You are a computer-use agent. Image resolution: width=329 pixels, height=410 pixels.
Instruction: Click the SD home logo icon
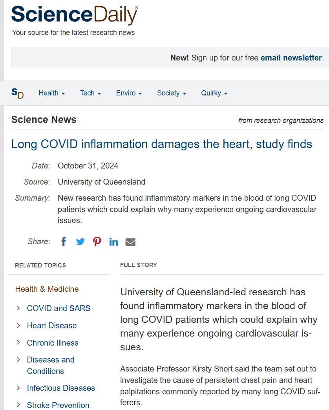(x=17, y=93)
